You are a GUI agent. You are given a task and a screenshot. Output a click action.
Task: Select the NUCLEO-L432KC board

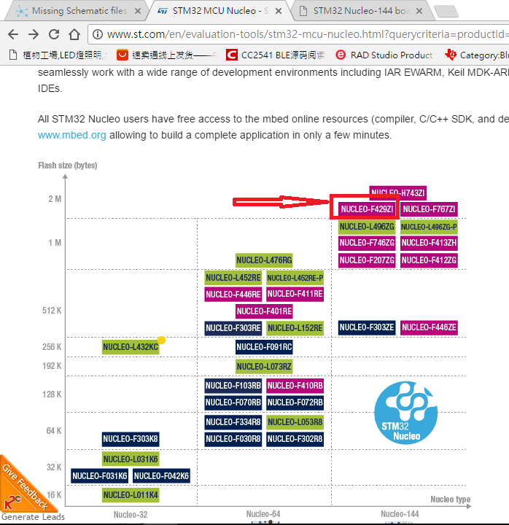[131, 347]
